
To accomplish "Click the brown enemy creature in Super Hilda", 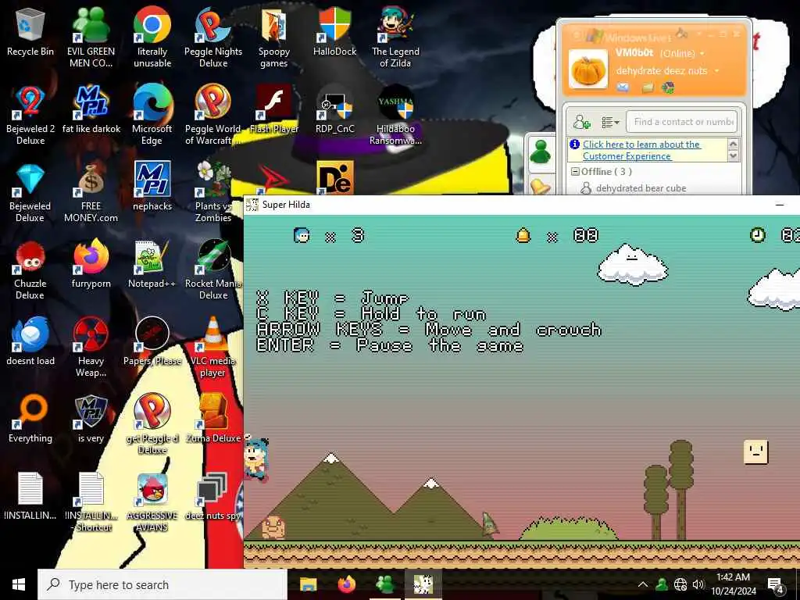I will [x=273, y=527].
